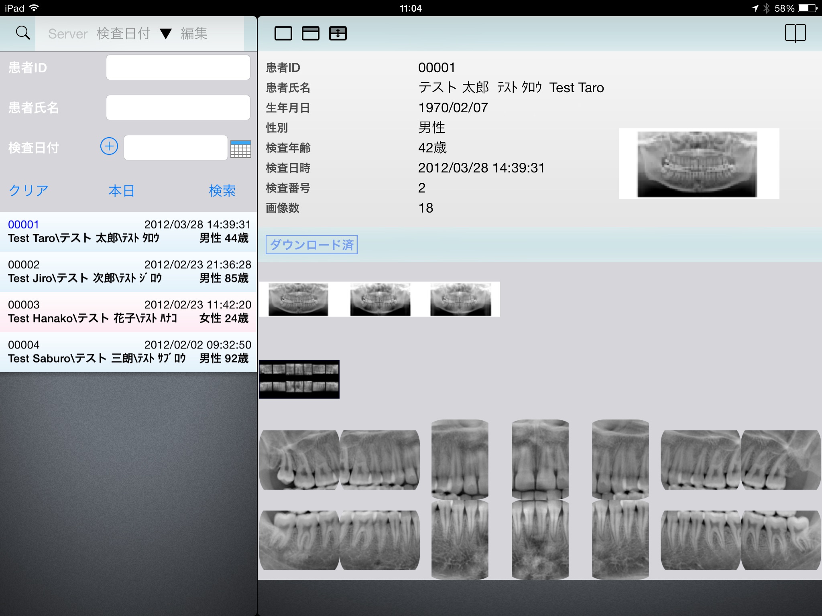Open the third panoramic X-ray thumbnail
Image resolution: width=822 pixels, height=616 pixels.
(x=460, y=299)
